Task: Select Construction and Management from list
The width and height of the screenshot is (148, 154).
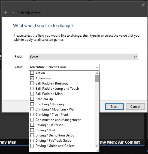Action: pyautogui.click(x=58, y=120)
